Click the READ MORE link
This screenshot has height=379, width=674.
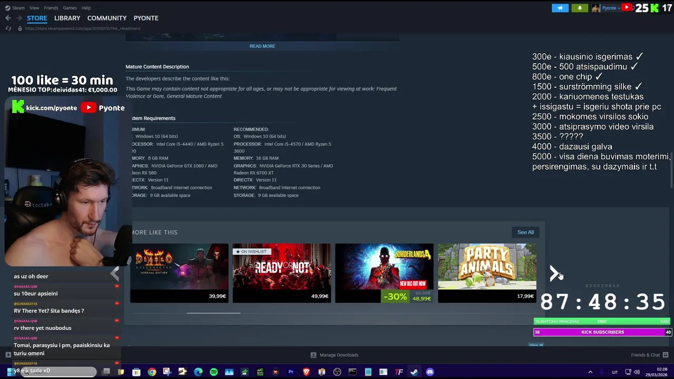[x=262, y=46]
